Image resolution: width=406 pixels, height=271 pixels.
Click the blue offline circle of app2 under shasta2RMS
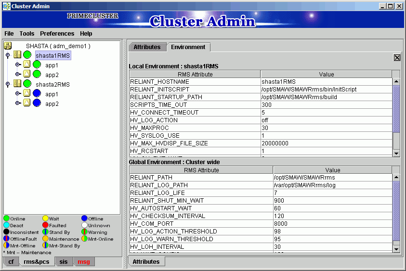(x=37, y=103)
